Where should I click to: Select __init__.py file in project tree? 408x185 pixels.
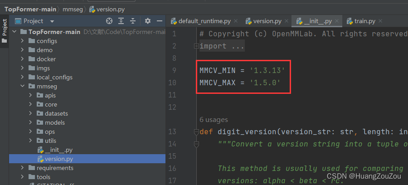click(x=87, y=150)
